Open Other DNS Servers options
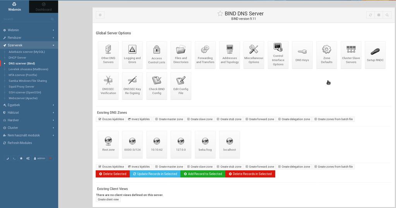The image size is (396, 208). pyautogui.click(x=108, y=55)
